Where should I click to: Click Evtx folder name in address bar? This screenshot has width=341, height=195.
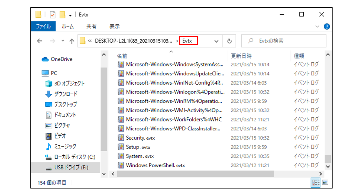click(x=187, y=41)
